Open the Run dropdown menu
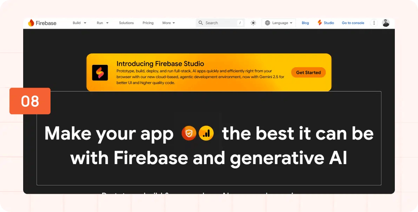This screenshot has height=212, width=418. 102,23
